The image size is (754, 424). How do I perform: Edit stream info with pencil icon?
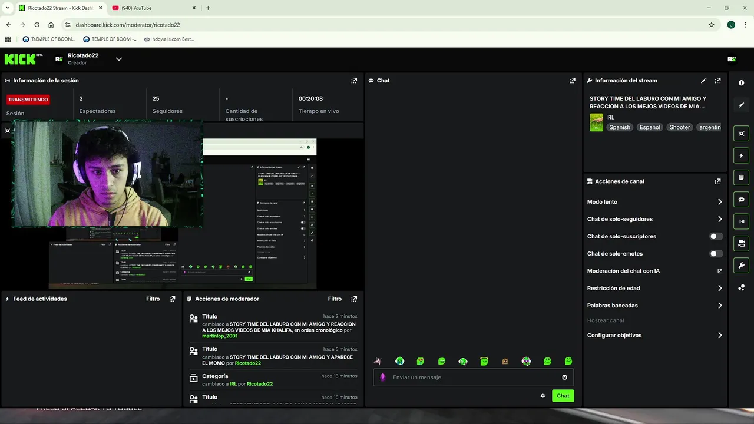click(703, 81)
